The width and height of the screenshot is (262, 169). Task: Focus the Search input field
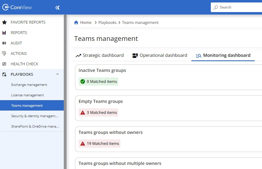tap(236, 7)
